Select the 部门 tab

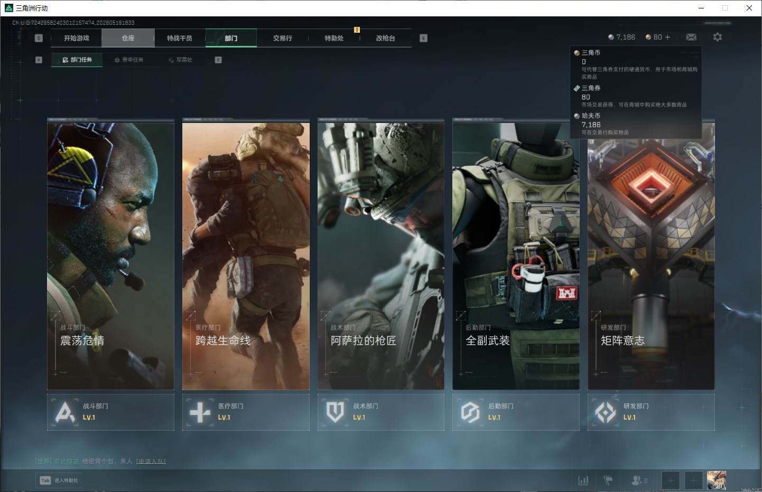click(231, 38)
